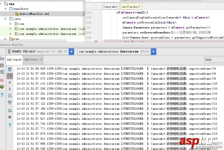Clear logcat with the trash icon
This screenshot has width=224, height=150.
pos(10,69)
